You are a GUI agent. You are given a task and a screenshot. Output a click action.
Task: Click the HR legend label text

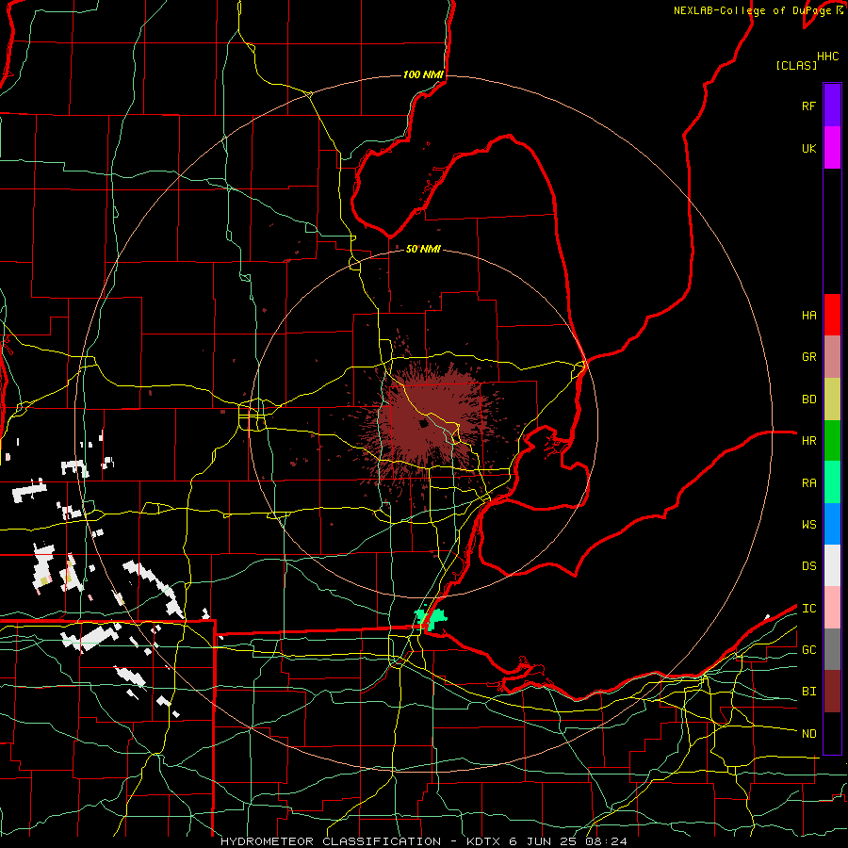(x=808, y=441)
